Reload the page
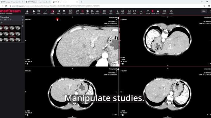Image resolution: width=211 pixels, height=118 pixels. 6,6
